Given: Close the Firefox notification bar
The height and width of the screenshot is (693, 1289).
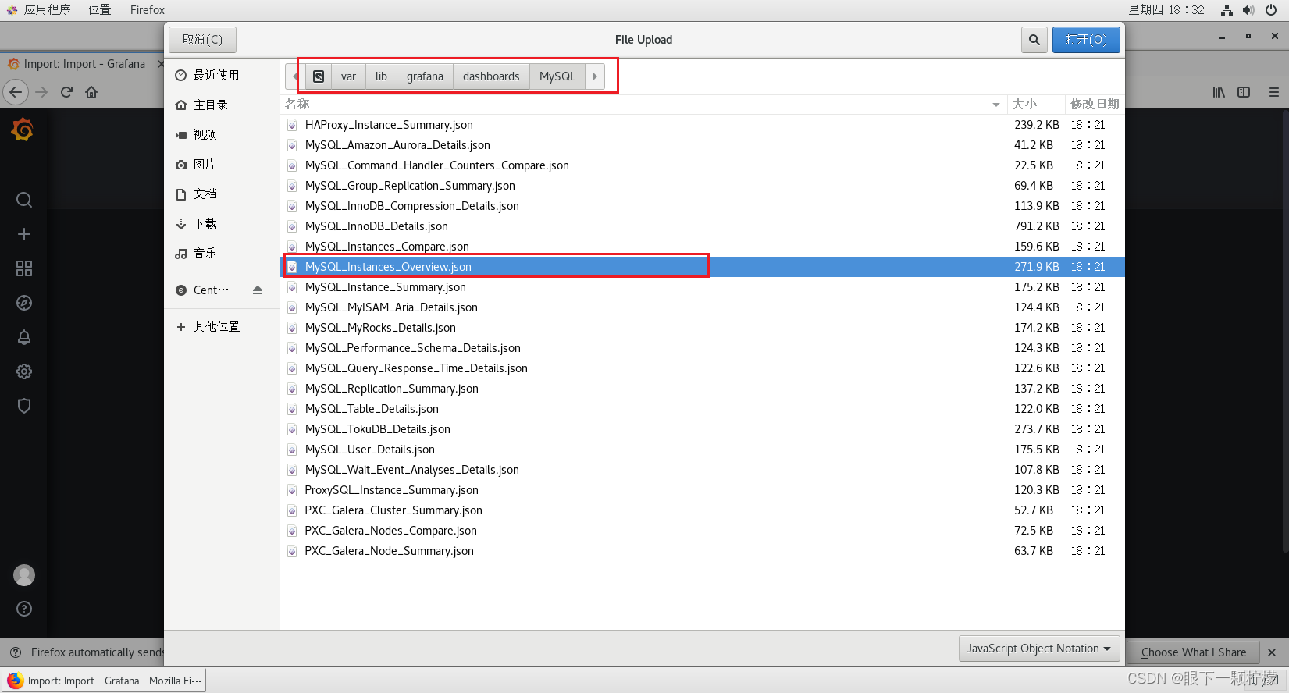Looking at the screenshot, I should click(x=1272, y=652).
